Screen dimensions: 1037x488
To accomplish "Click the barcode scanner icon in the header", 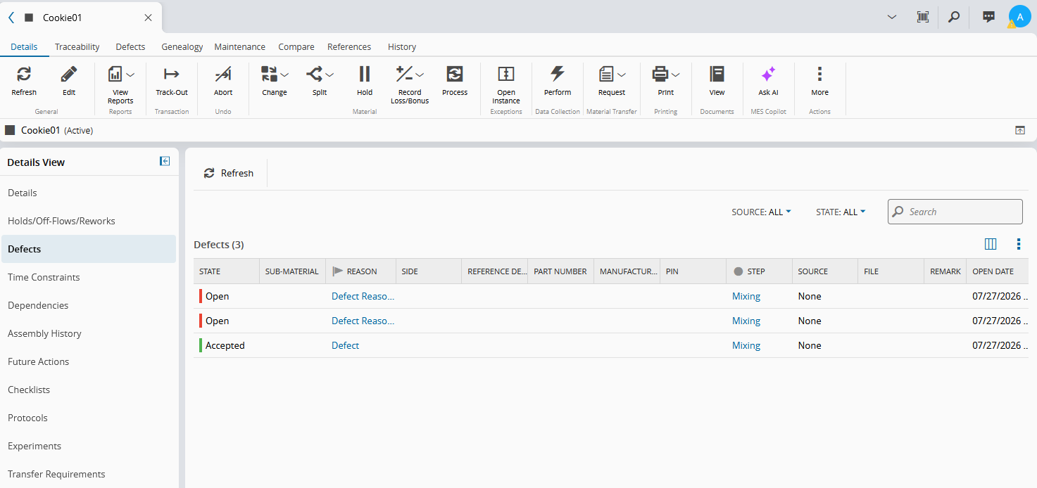I will pyautogui.click(x=923, y=17).
